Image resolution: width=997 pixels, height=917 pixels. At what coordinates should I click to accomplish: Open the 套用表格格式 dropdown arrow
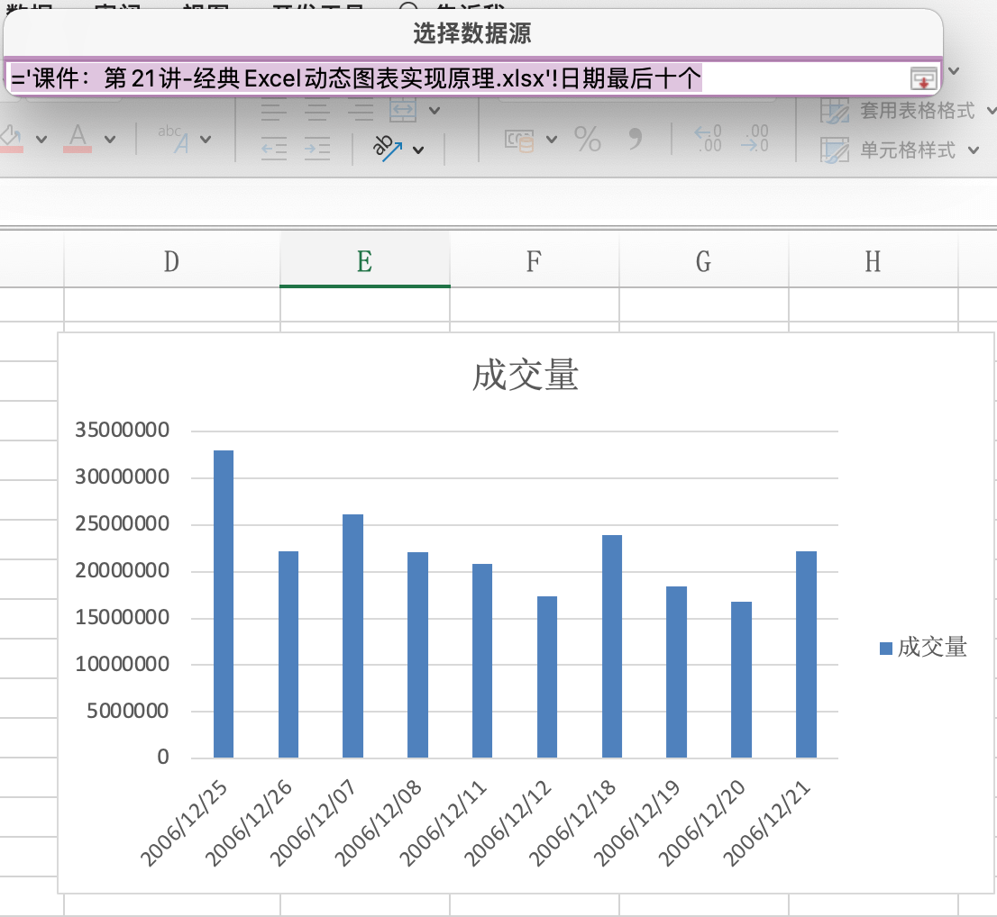pos(992,111)
